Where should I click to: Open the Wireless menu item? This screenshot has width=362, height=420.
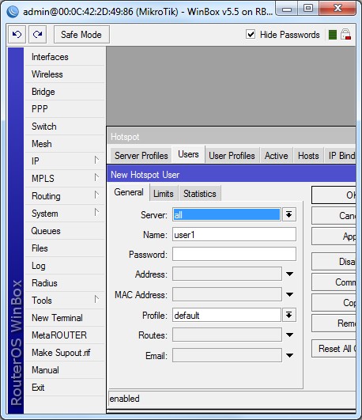point(65,74)
